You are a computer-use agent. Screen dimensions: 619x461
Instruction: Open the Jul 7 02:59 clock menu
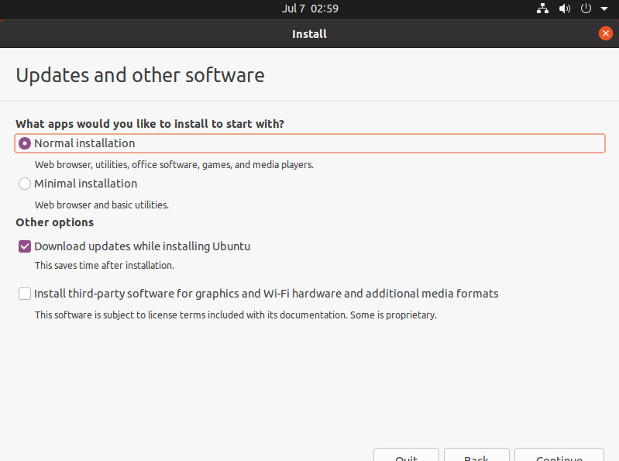(310, 9)
